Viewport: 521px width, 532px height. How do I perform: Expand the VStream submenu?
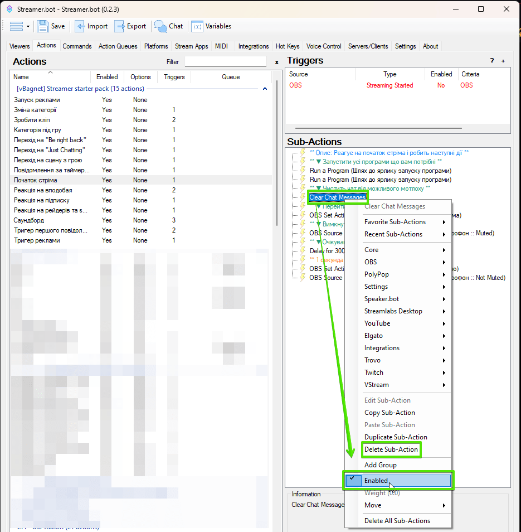coord(405,385)
